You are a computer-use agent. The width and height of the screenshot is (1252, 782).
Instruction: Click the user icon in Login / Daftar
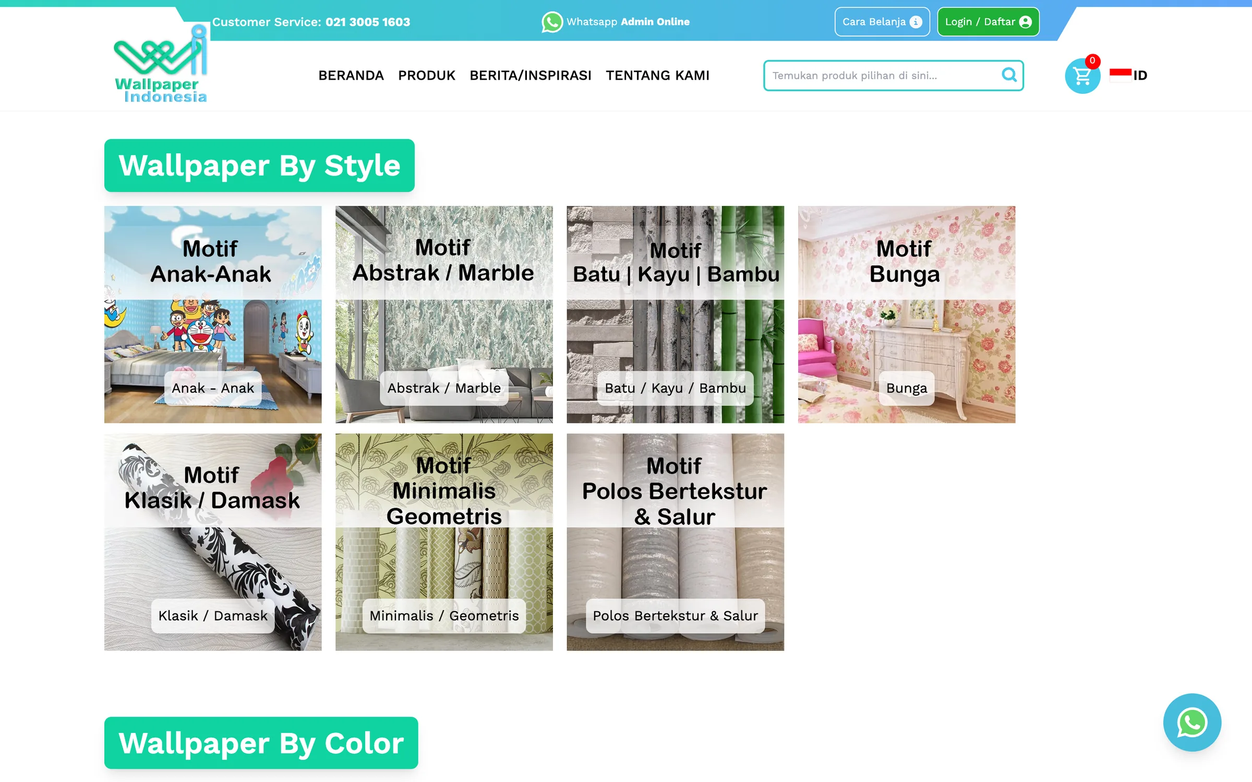click(1025, 22)
